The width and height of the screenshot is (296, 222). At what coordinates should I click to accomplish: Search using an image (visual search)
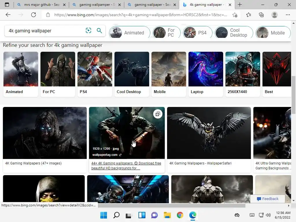coord(88,31)
